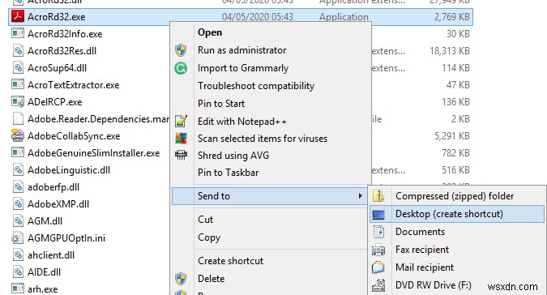
Task: Select the ahclient.dll file name
Action: [51, 255]
